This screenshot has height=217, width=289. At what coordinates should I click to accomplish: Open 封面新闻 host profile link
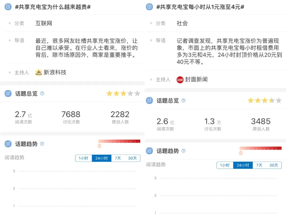(x=196, y=79)
